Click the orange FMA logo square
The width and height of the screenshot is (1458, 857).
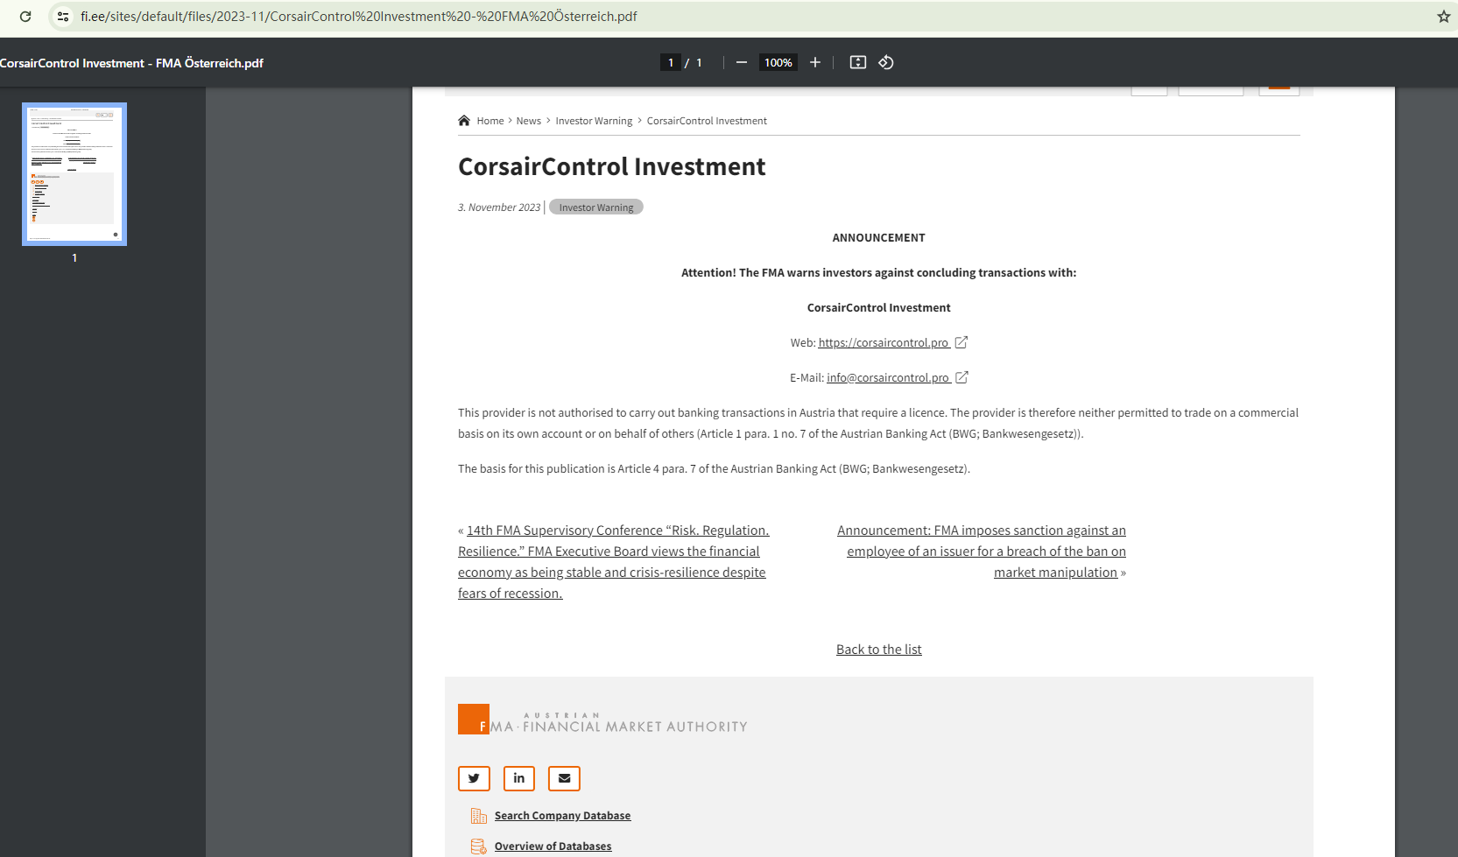(474, 719)
